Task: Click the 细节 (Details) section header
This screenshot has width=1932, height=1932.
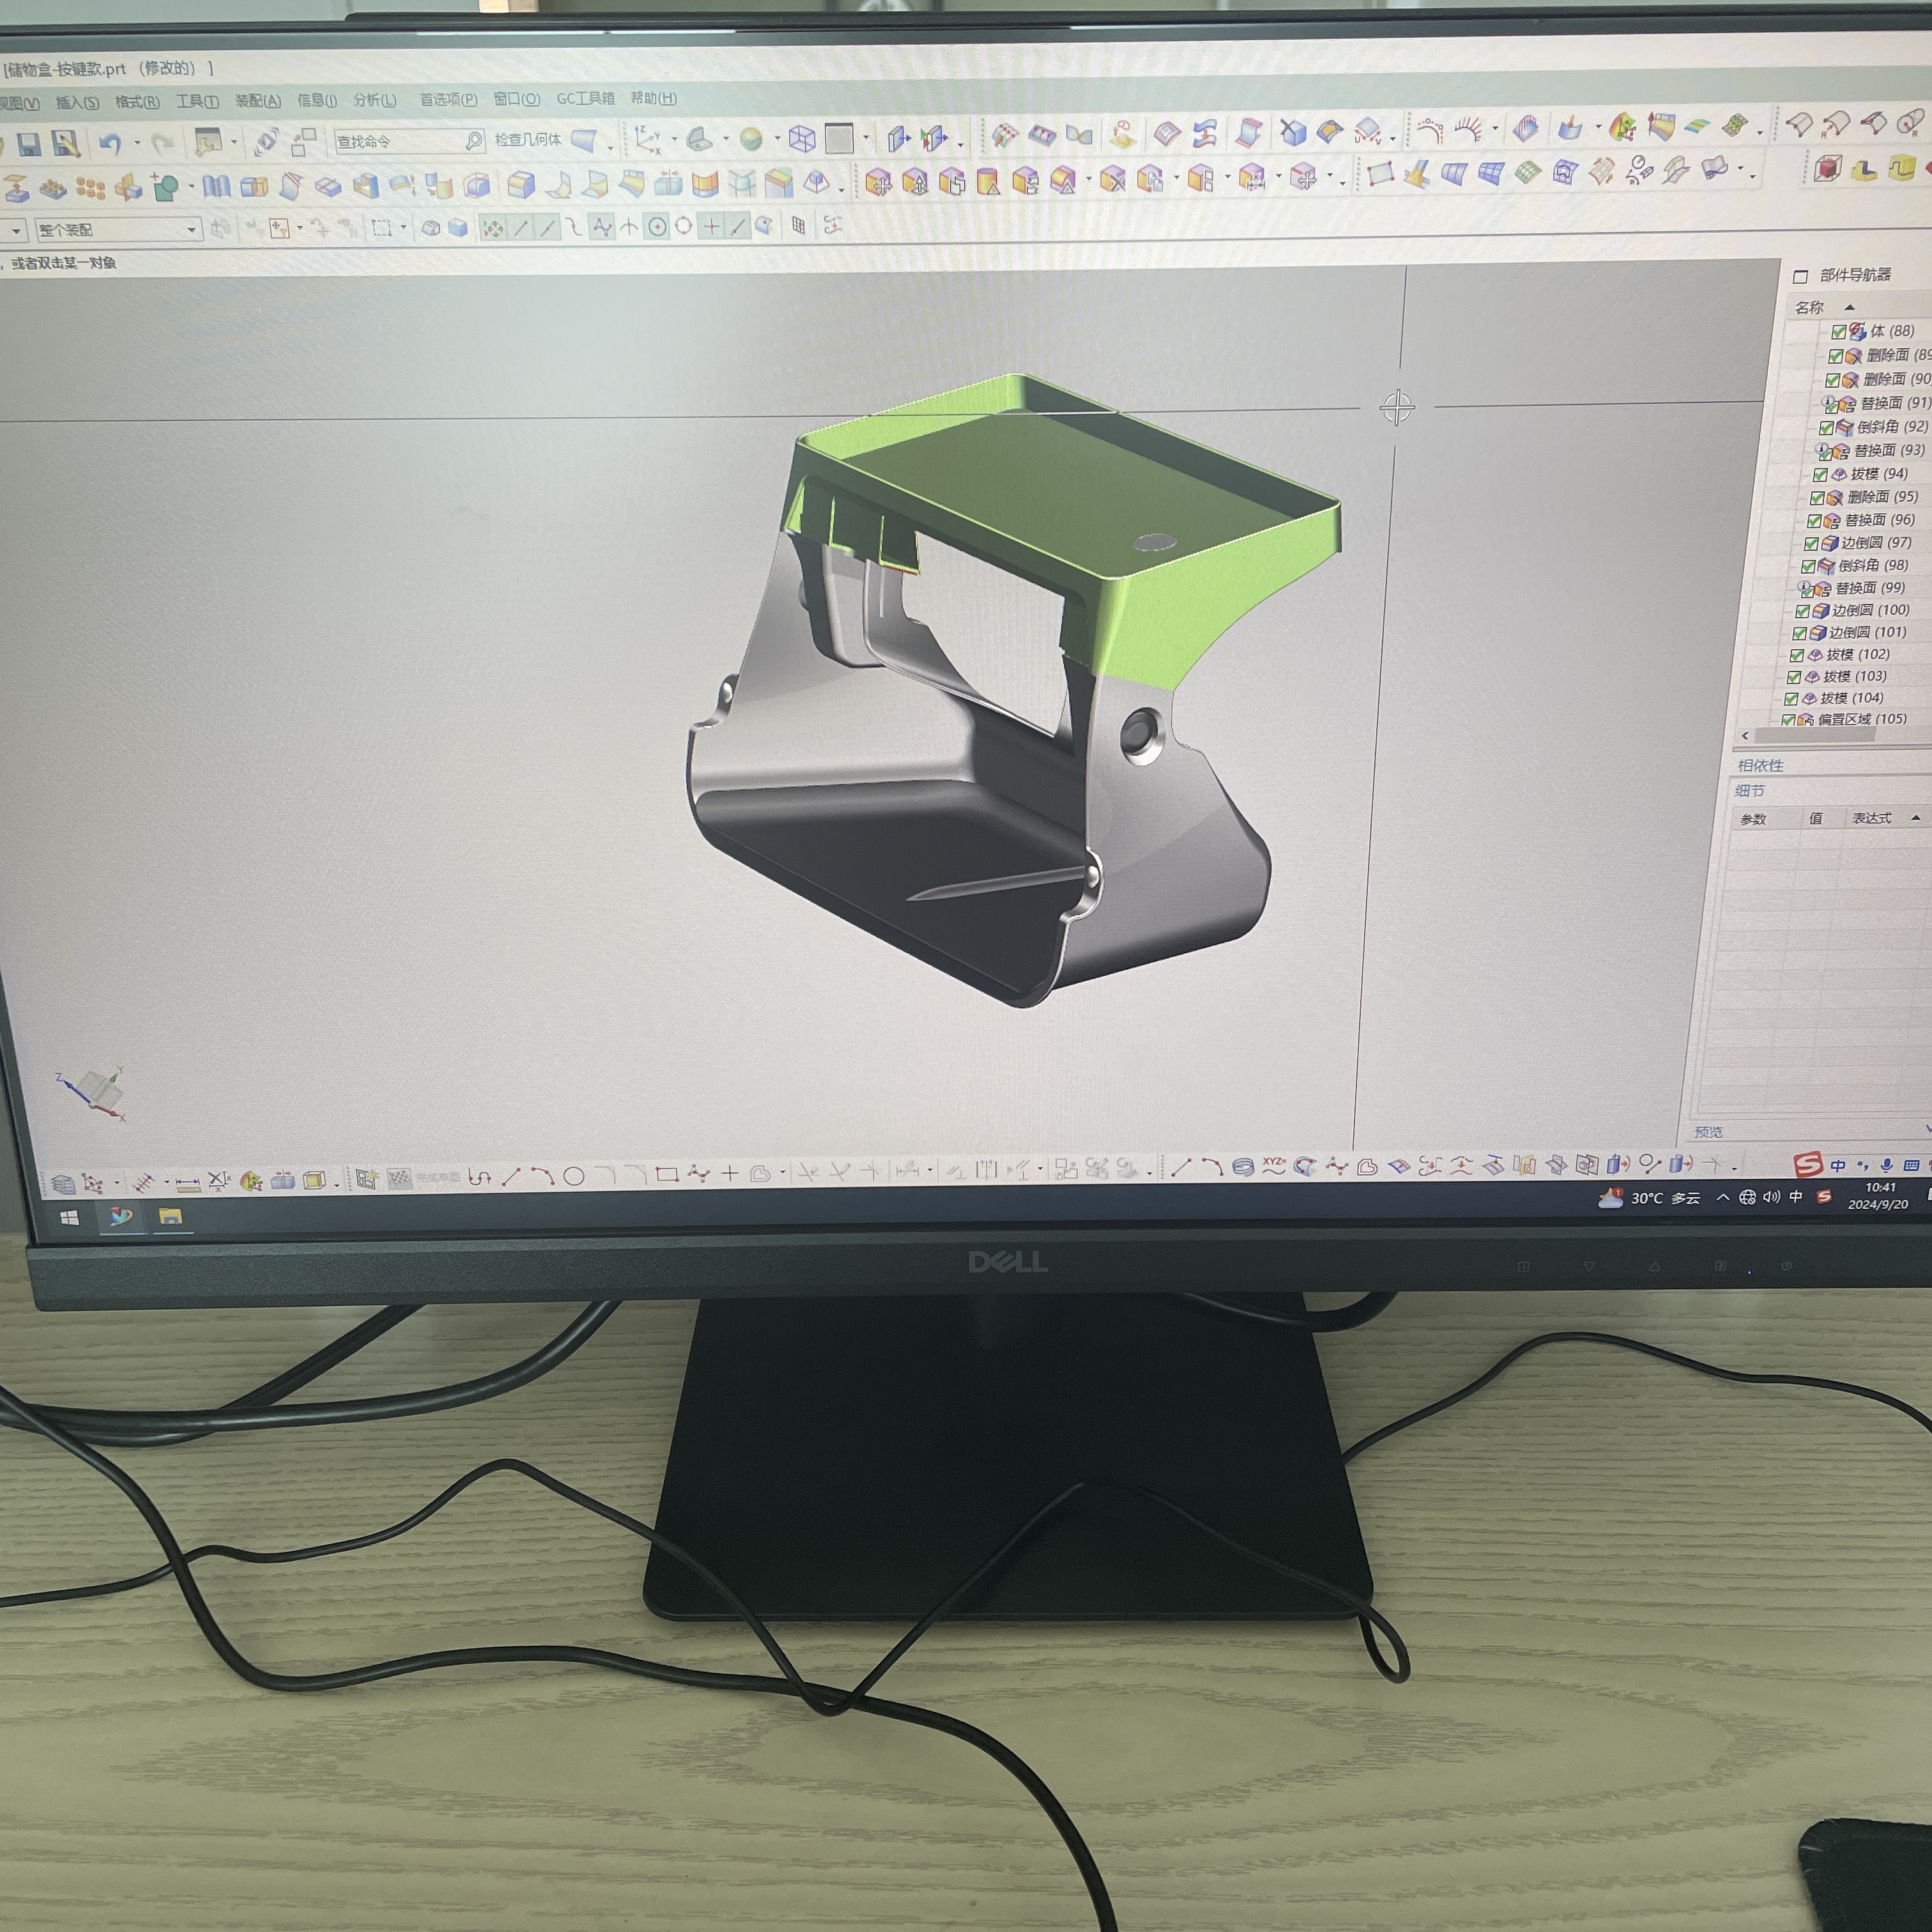Action: click(x=1751, y=790)
